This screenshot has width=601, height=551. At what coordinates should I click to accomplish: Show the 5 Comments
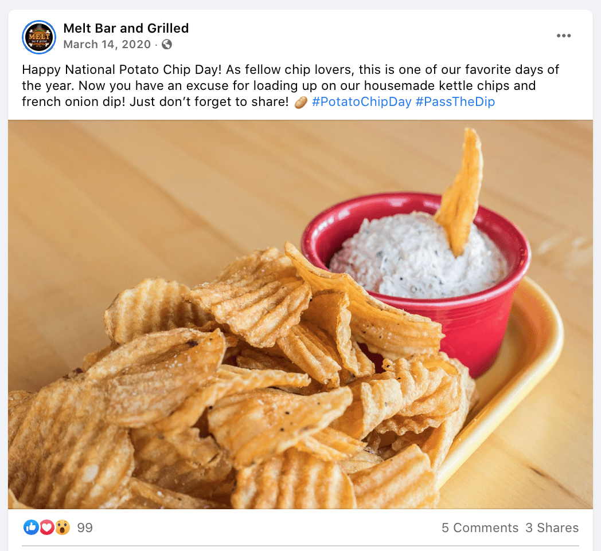pyautogui.click(x=480, y=528)
